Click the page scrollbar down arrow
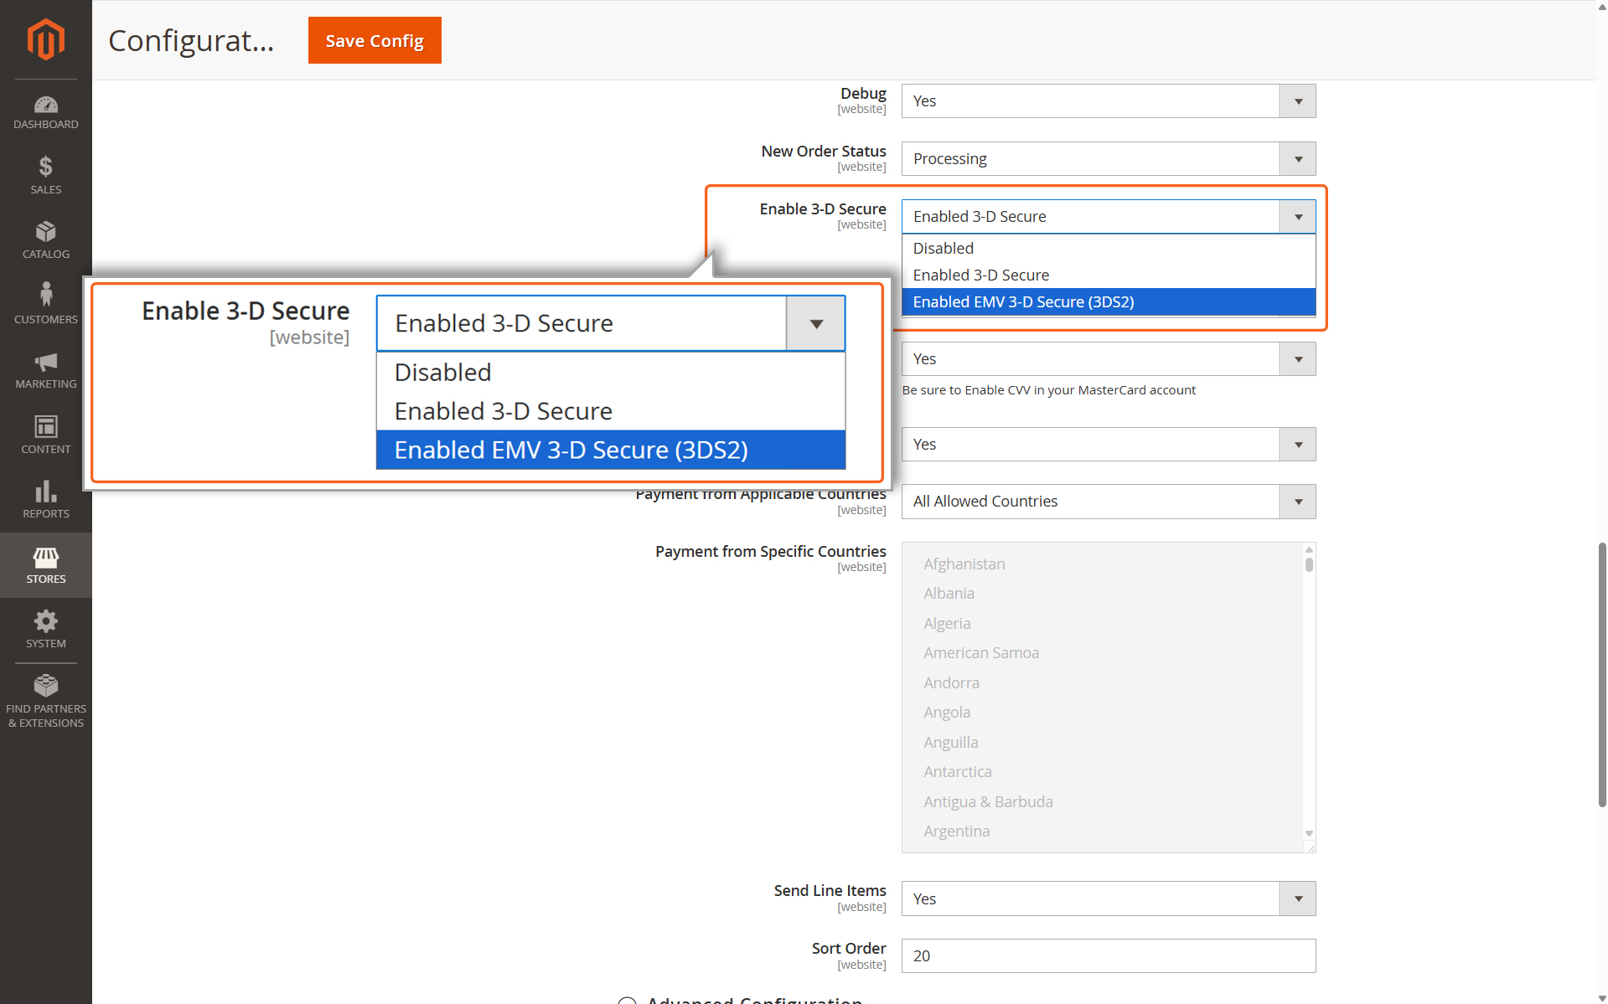This screenshot has height=1004, width=1608. [x=1601, y=997]
